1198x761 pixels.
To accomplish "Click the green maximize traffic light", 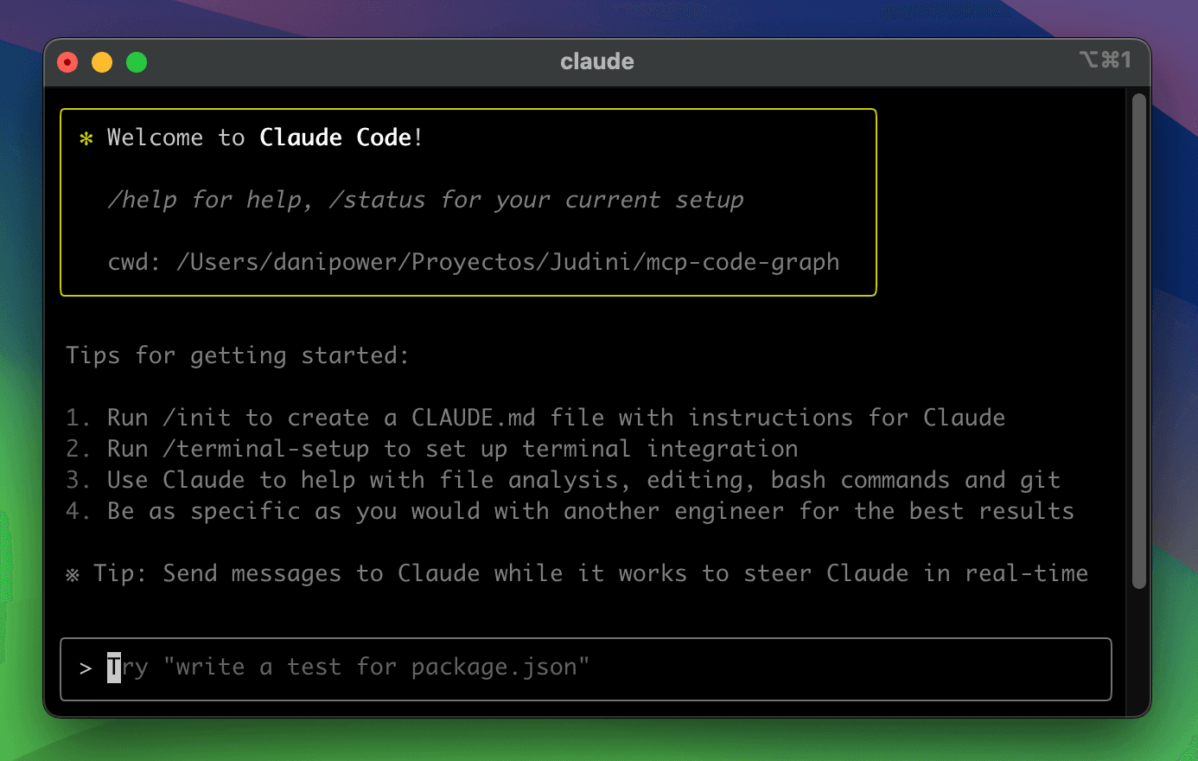I will pyautogui.click(x=137, y=61).
